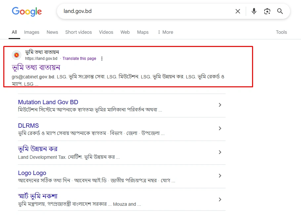Image resolution: width=301 pixels, height=217 pixels.
Task: Open the Short videos tab
Action: 78,32
